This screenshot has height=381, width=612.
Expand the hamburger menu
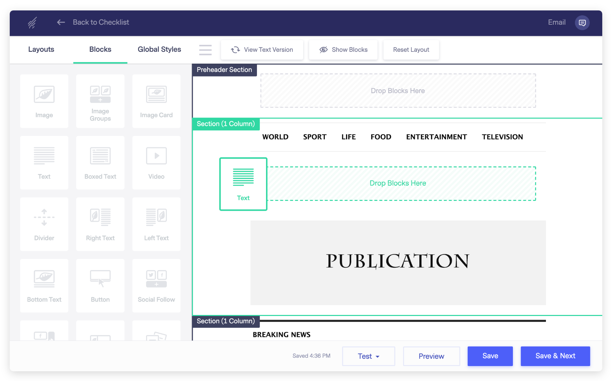(x=205, y=50)
